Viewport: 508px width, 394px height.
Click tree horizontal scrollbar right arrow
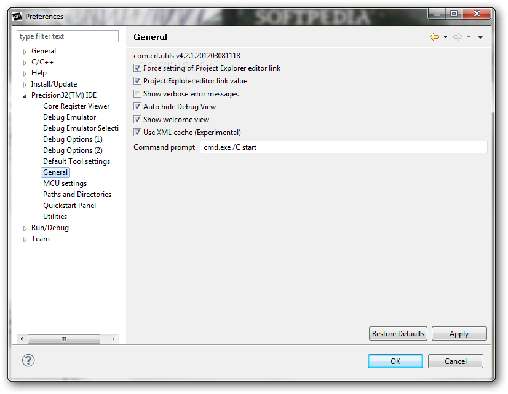coord(113,339)
